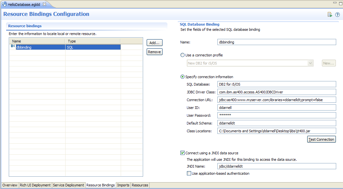Viewport: 343px width, 189px height.
Task: Maximize the editor pane
Action: [339, 3]
